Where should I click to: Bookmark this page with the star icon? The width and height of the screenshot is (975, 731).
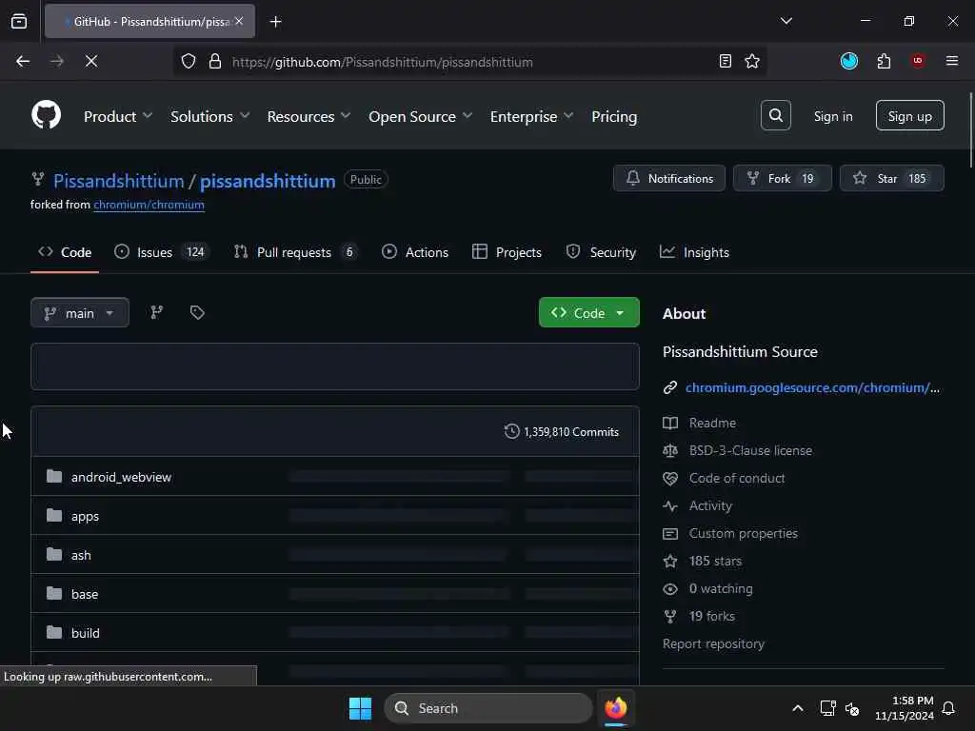(752, 62)
